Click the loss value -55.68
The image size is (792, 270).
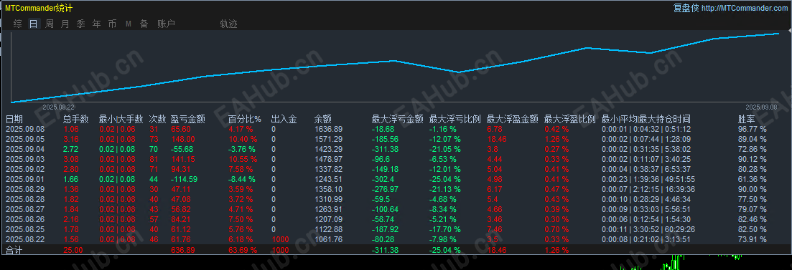(182, 149)
